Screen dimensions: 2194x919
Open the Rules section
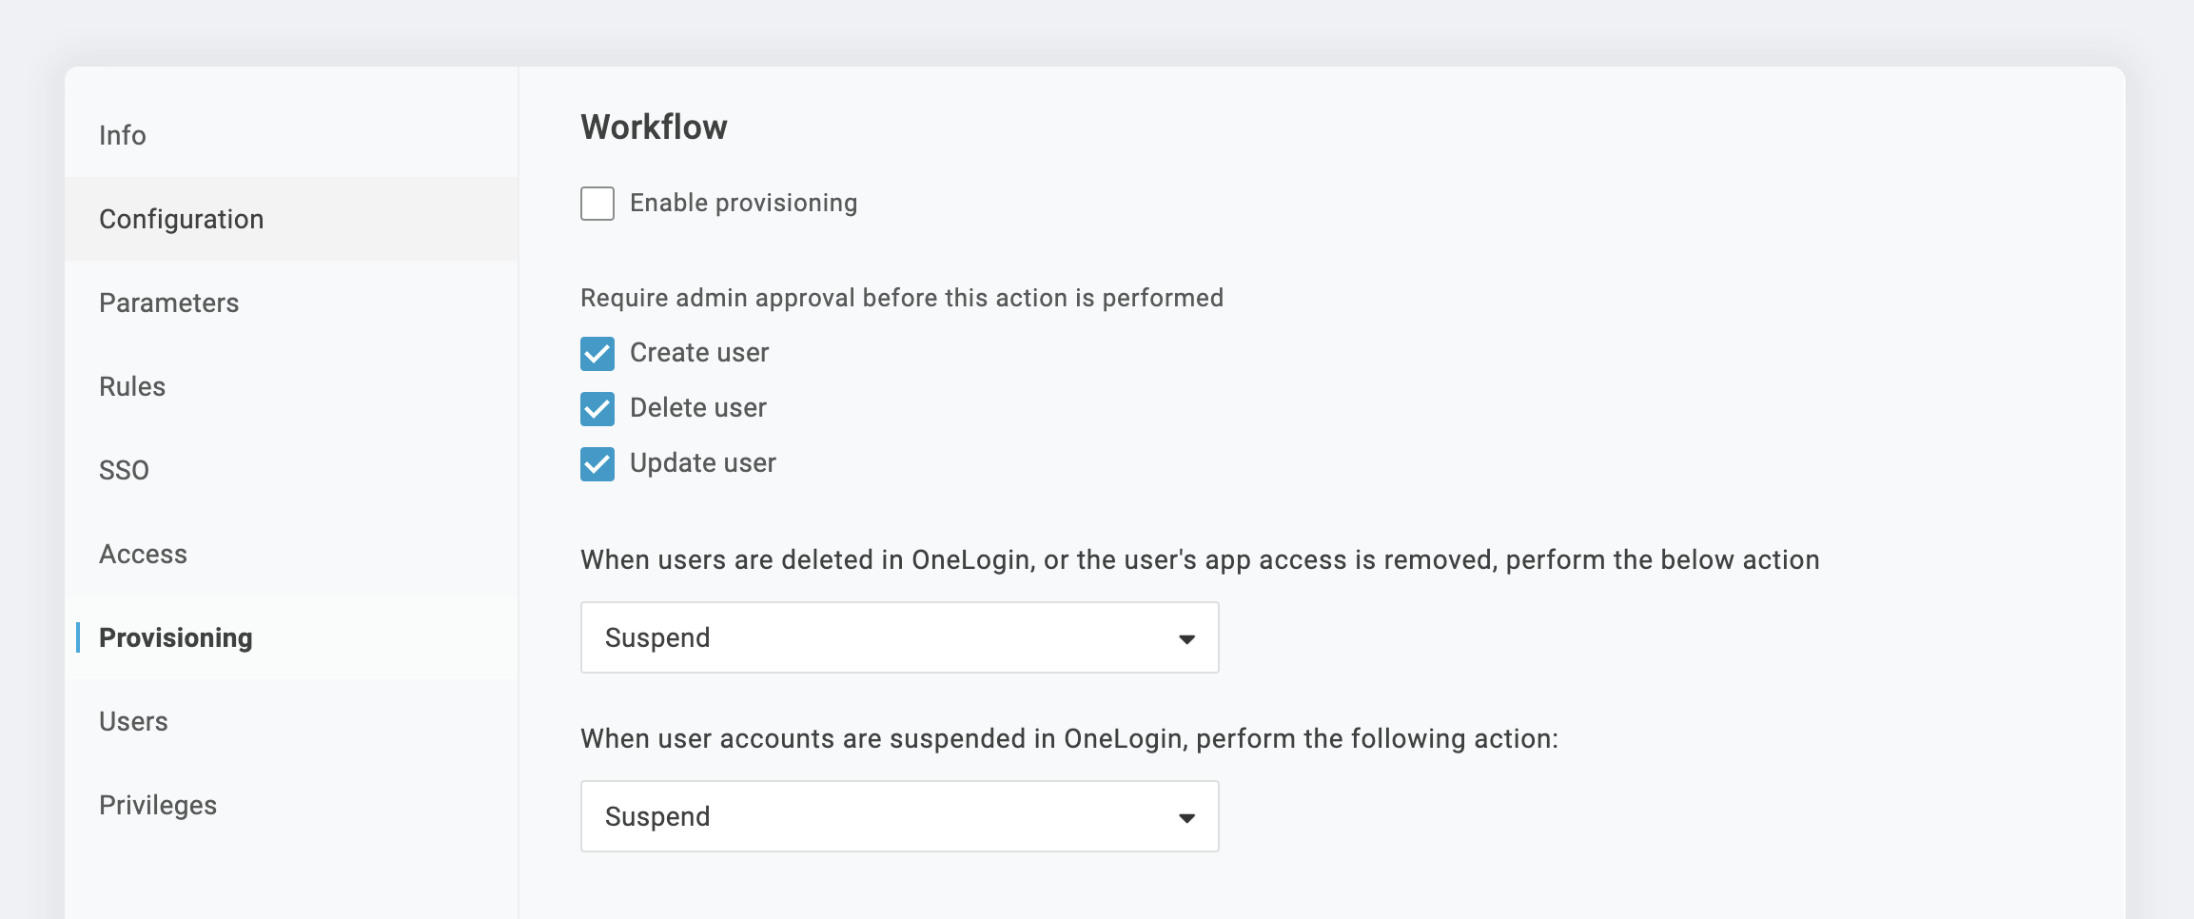coord(132,386)
